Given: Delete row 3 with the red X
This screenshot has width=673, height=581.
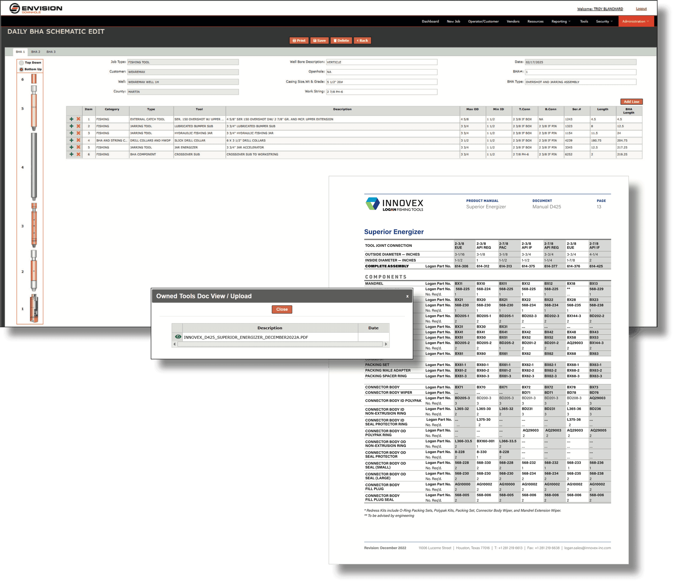Looking at the screenshot, I should pyautogui.click(x=79, y=133).
